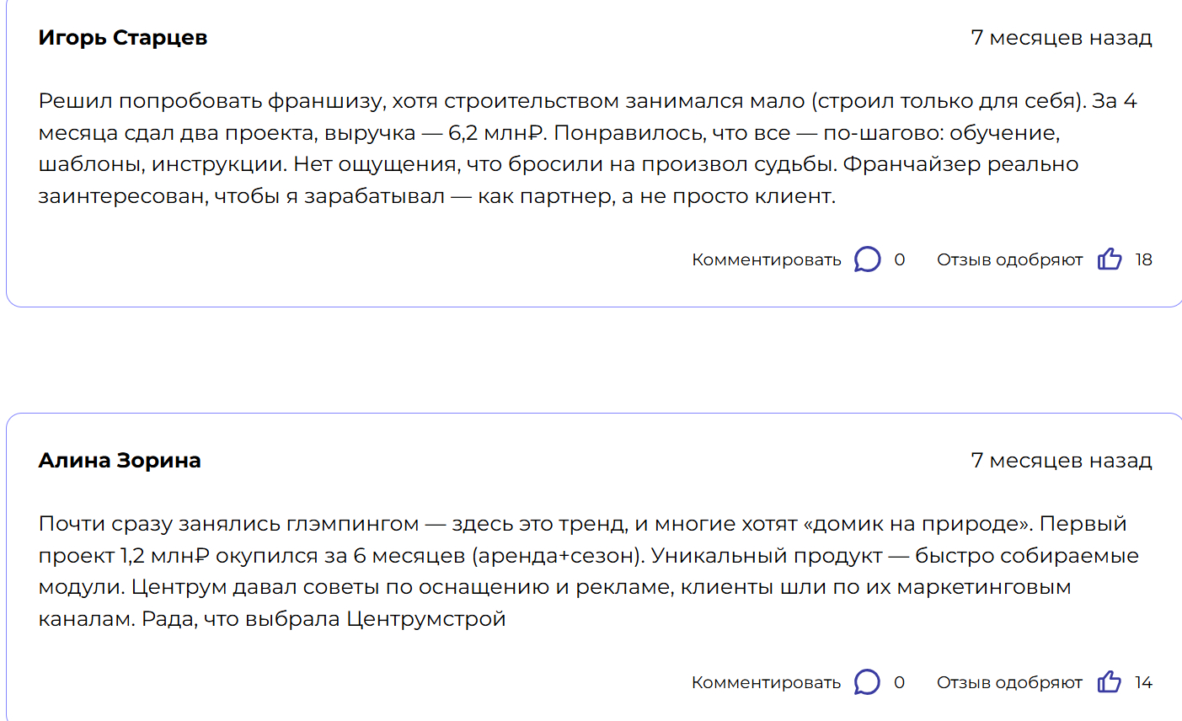
Task: Click the comment bubble icon under Алина Зорина's review
Action: 867,682
